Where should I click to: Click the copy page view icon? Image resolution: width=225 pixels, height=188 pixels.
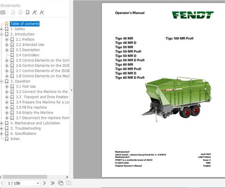click(x=61, y=183)
